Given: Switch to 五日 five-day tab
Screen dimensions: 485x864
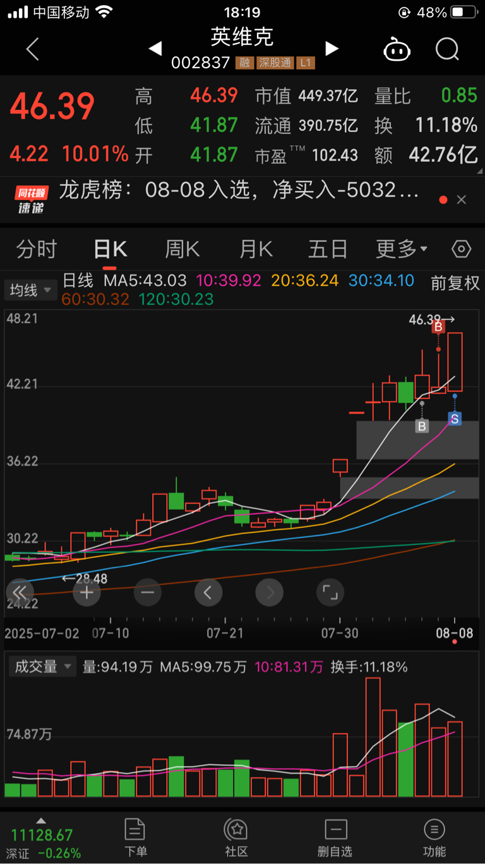Looking at the screenshot, I should (328, 249).
